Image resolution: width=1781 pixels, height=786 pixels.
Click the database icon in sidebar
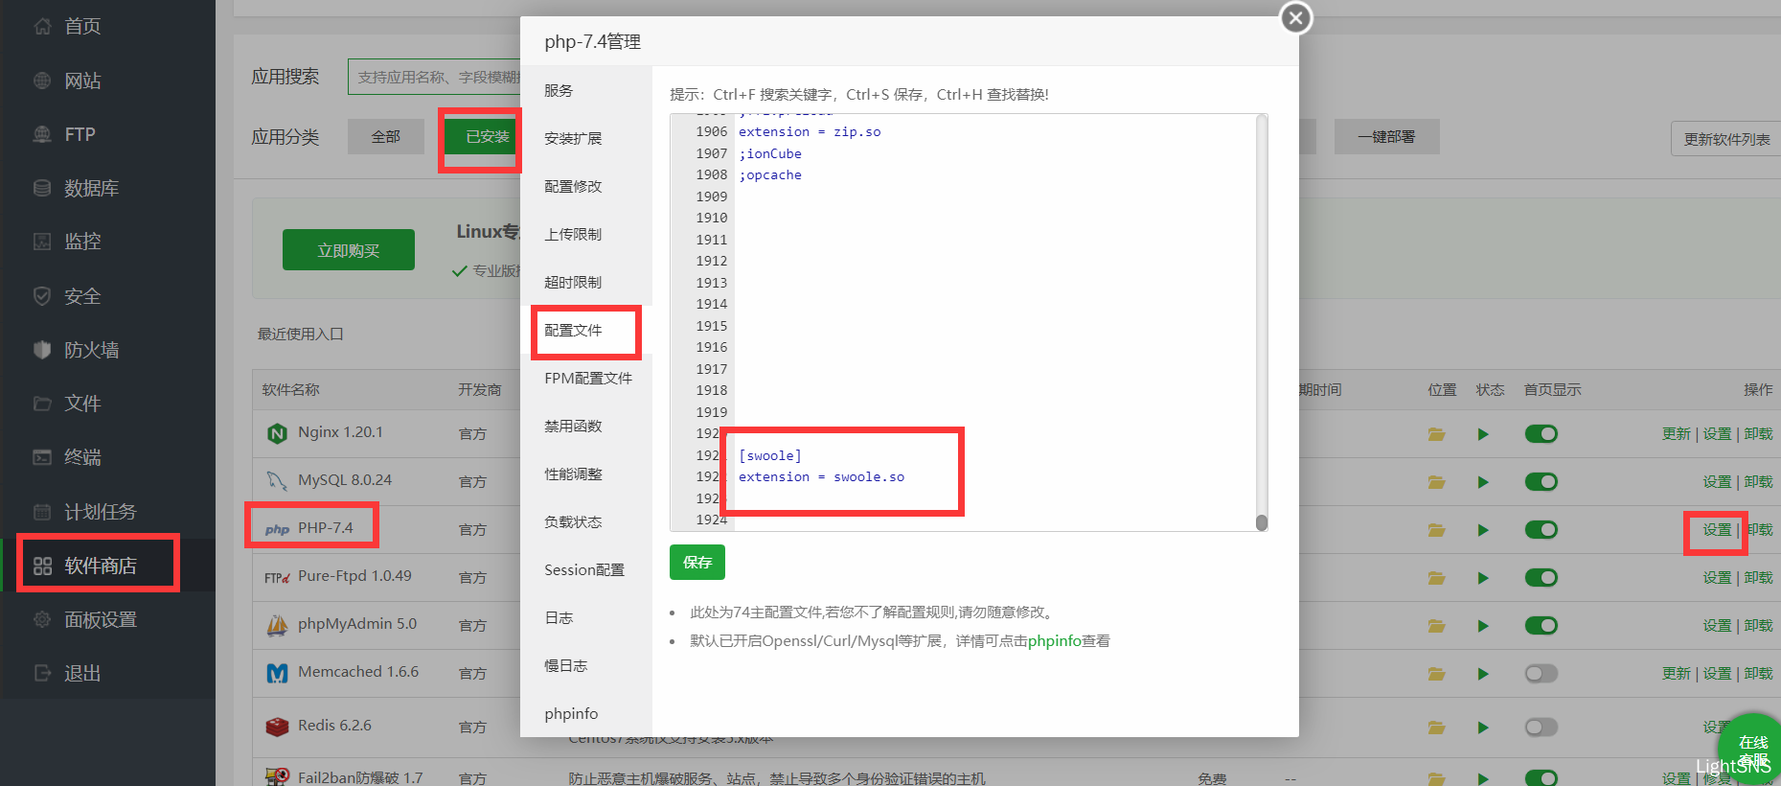[42, 188]
